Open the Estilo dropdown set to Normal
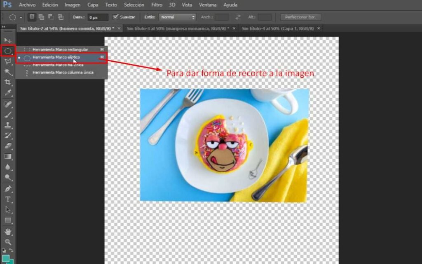The image size is (422, 264). click(177, 17)
